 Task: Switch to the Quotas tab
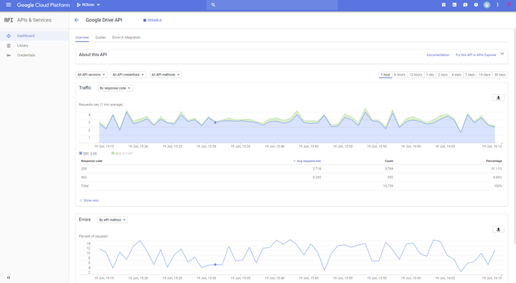point(100,37)
